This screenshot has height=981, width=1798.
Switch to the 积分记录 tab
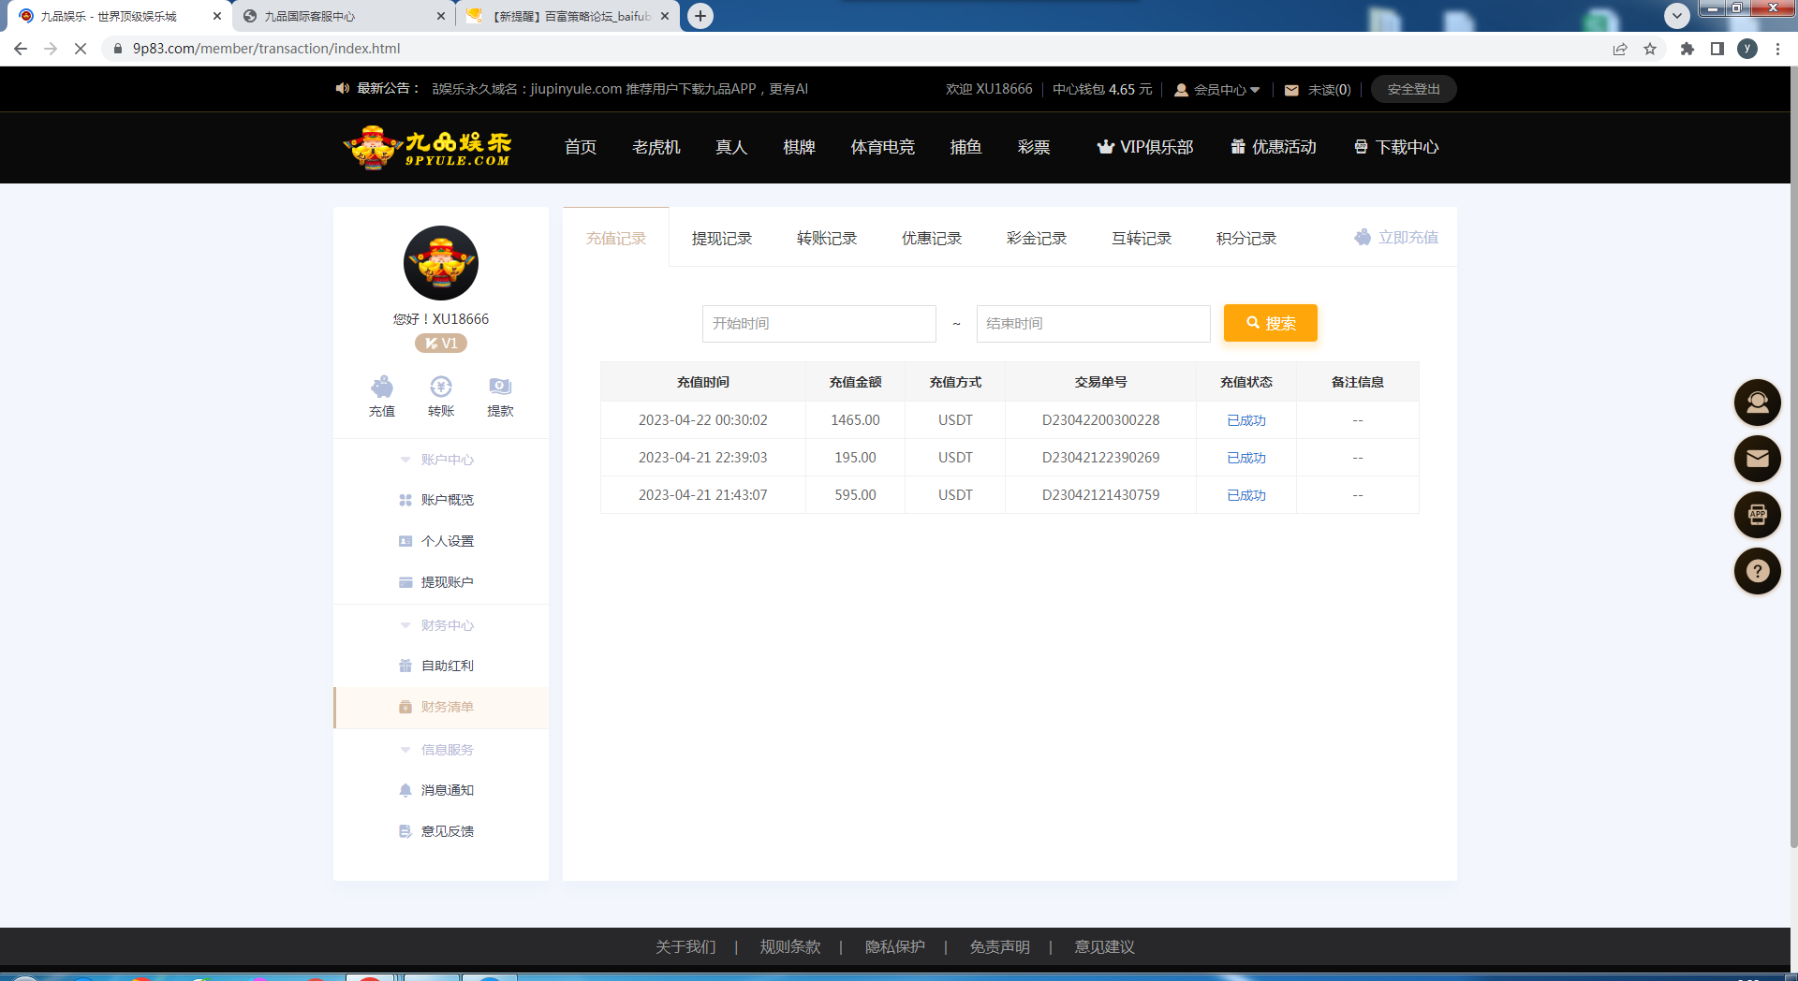(x=1245, y=239)
